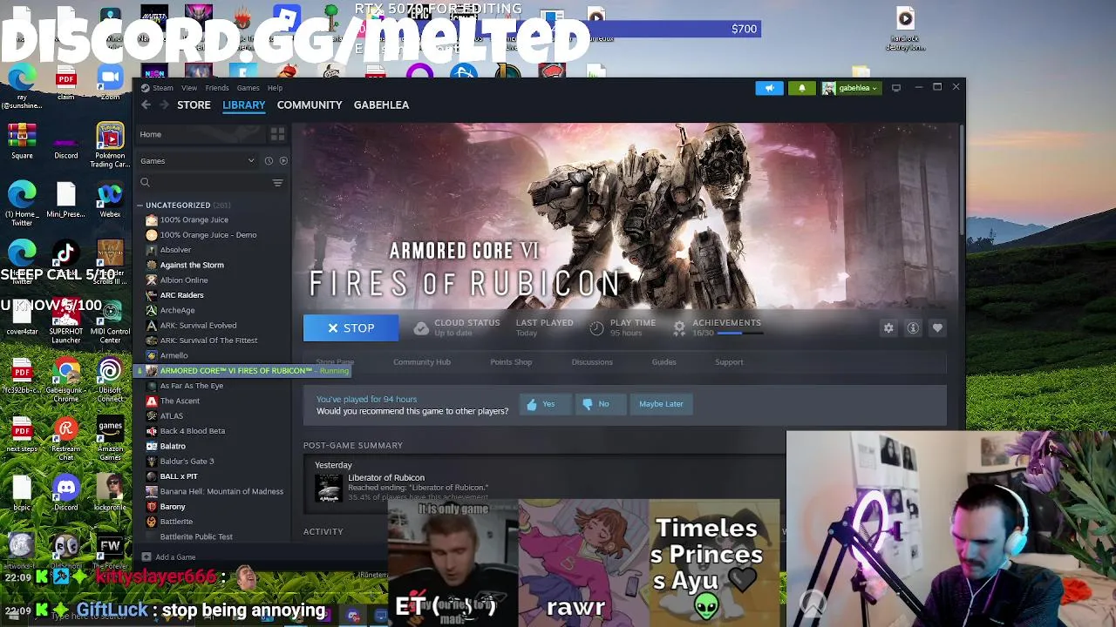Click the library search magnifier icon
The image size is (1116, 627).
tap(146, 183)
